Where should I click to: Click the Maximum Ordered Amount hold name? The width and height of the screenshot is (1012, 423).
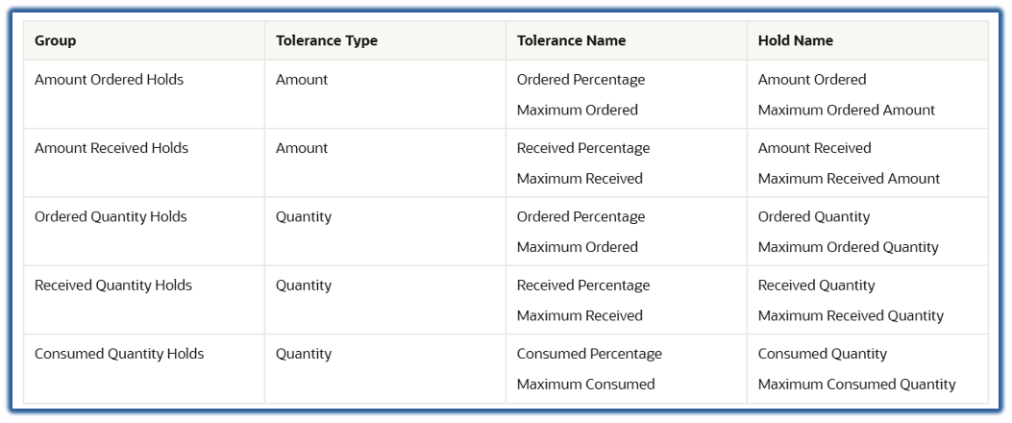coord(846,110)
